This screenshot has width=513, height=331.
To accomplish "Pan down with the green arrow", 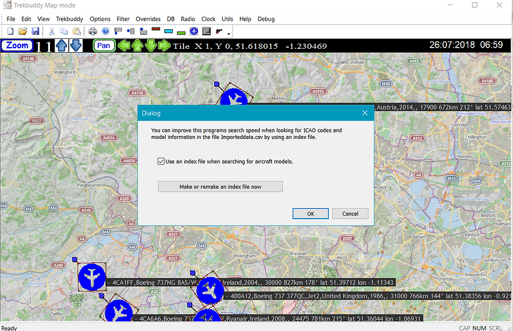I will [x=151, y=46].
